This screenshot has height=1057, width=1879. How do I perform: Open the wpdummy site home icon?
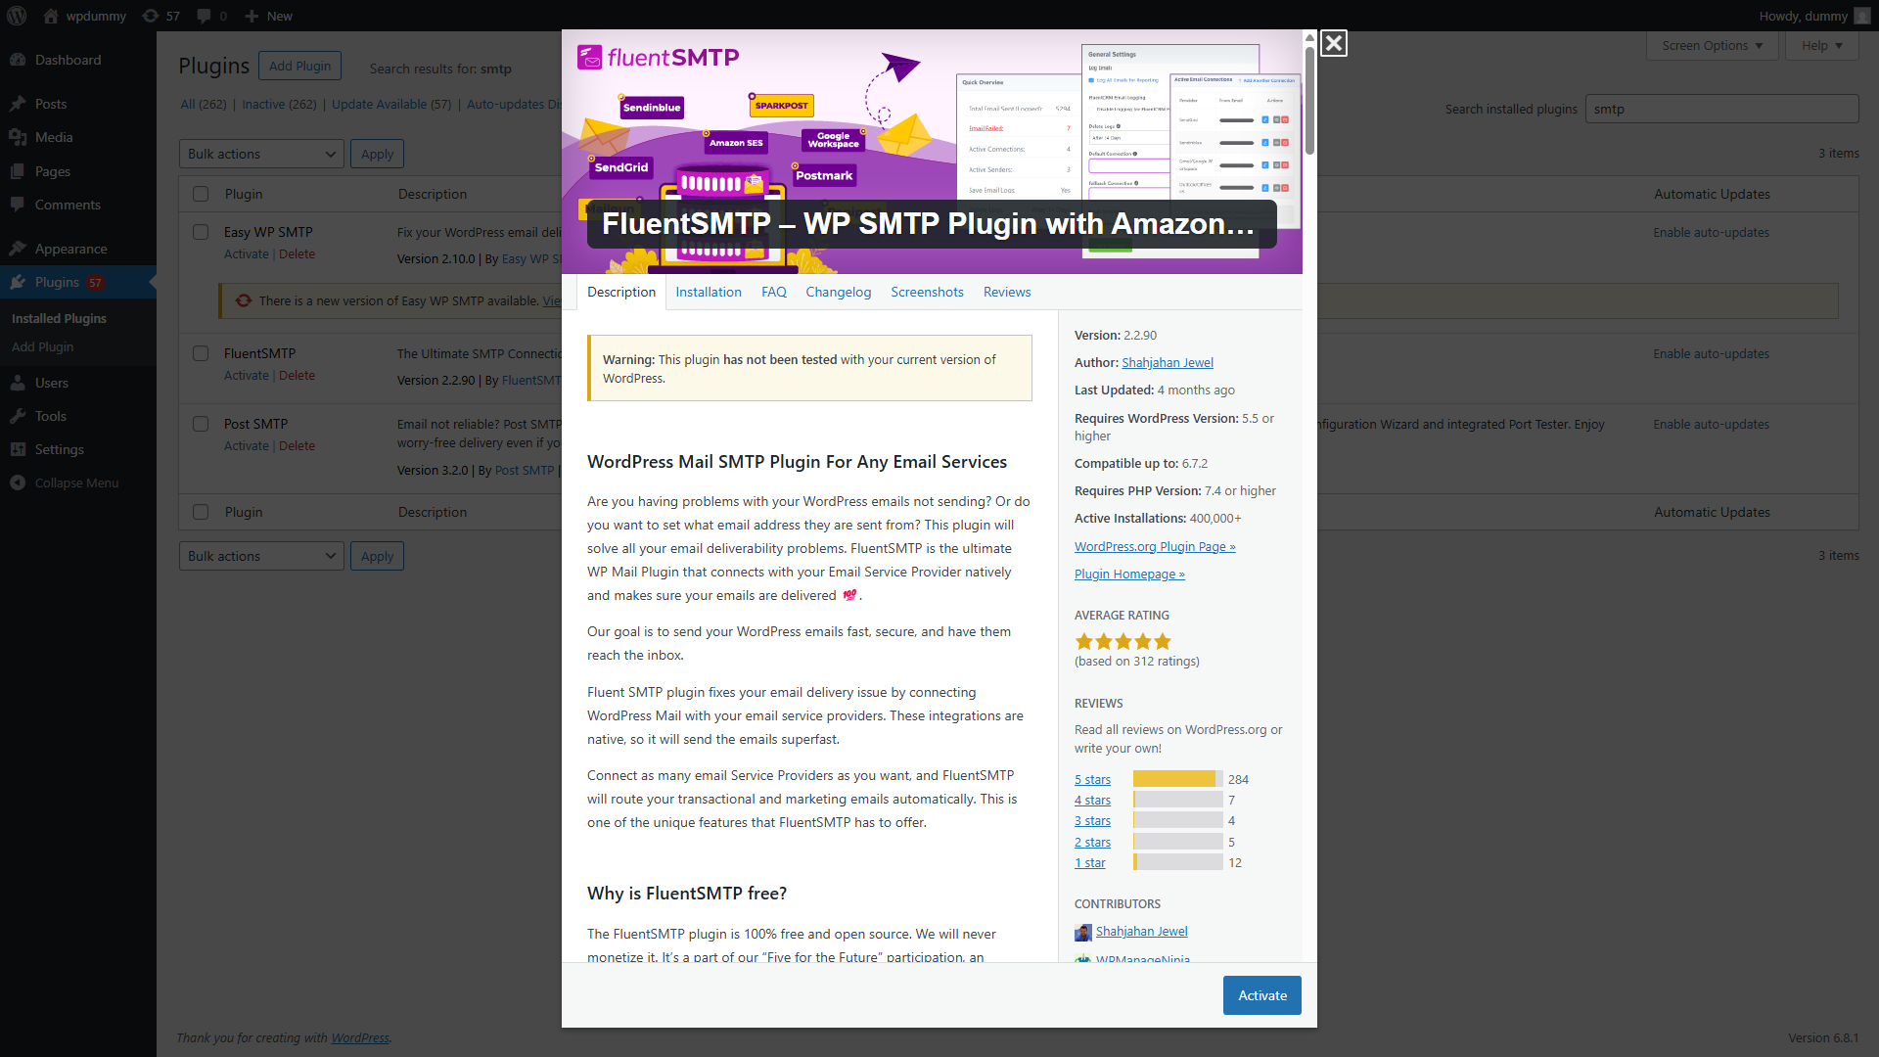[x=51, y=16]
